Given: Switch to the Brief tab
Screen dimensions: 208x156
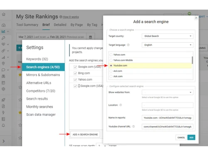Looking at the screenshot, I should [x=46, y=25].
